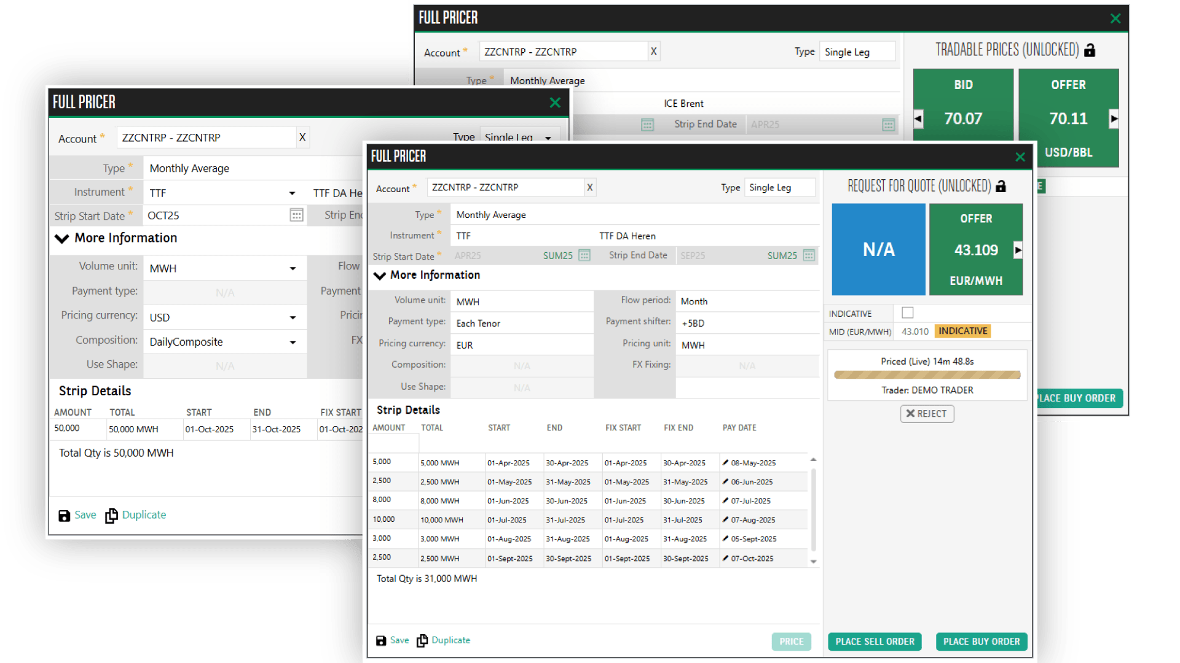Click the Reject button below the trader info
Image resolution: width=1180 pixels, height=663 pixels.
coord(927,413)
